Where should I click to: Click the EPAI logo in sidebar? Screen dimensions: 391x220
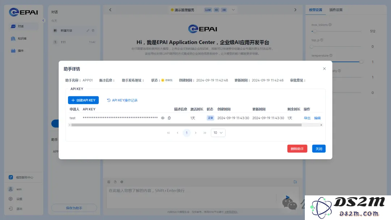point(24,12)
